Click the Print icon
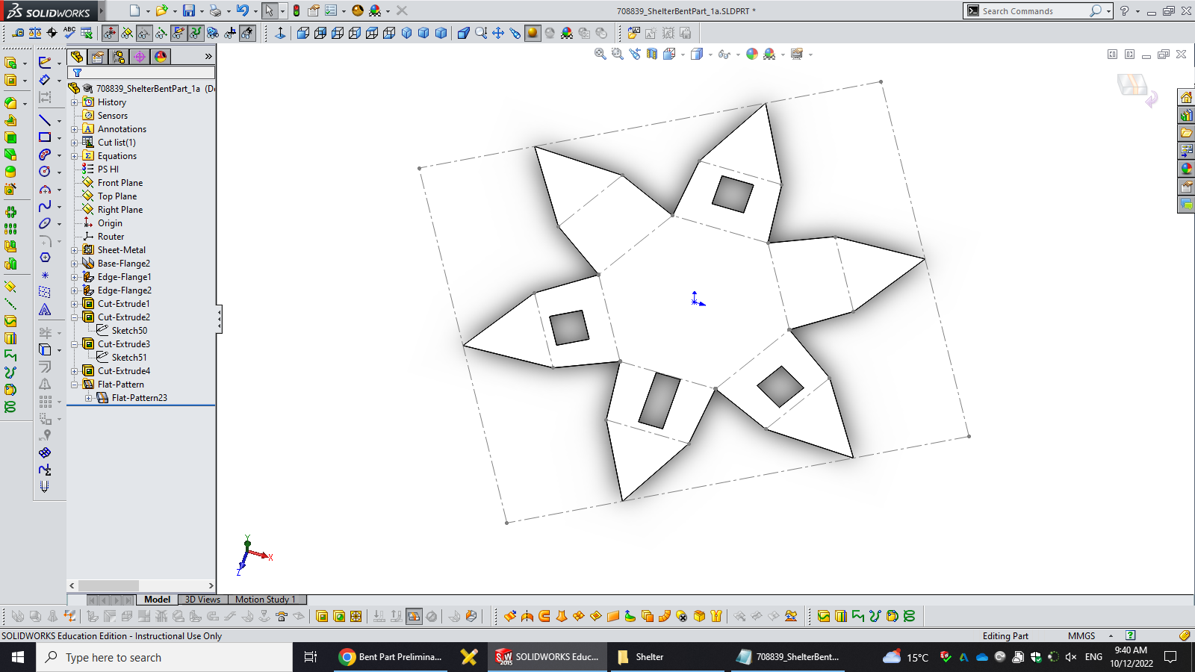 tap(216, 10)
